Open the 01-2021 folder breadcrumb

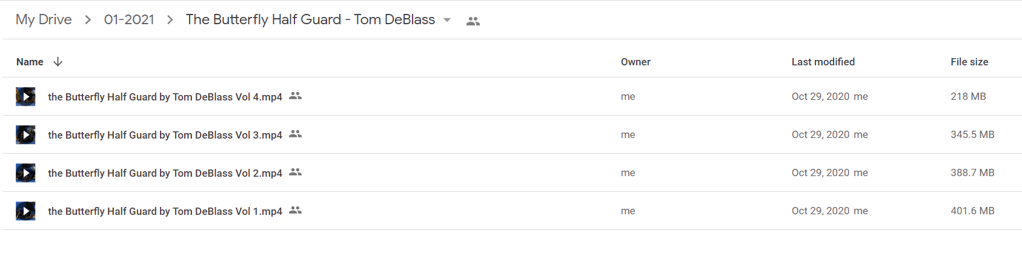pyautogui.click(x=129, y=19)
